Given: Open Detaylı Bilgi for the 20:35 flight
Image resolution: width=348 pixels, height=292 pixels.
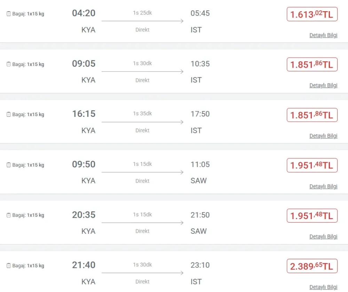Looking at the screenshot, I should click(x=323, y=237).
